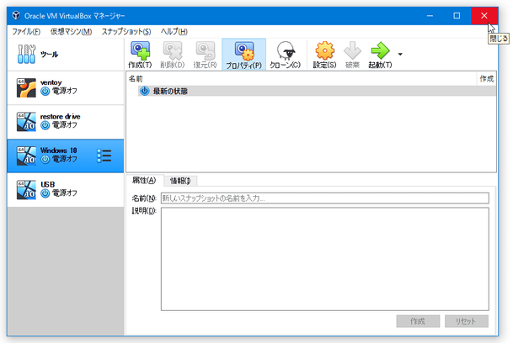Screen dimensions: 513x343
Task: Click the restore drive Windows 10 icon
Action: pos(26,122)
